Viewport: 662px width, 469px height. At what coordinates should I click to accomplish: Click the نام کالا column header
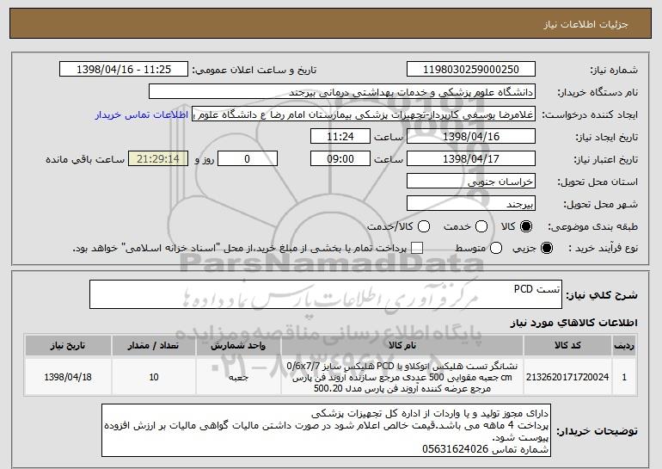coord(402,346)
